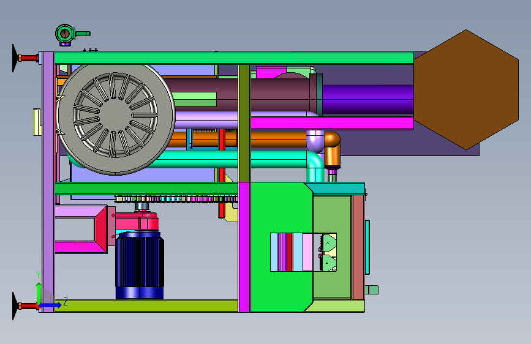This screenshot has height=344, width=531.
Task: Select the purple vertical frame post at left
Action: pyautogui.click(x=48, y=182)
